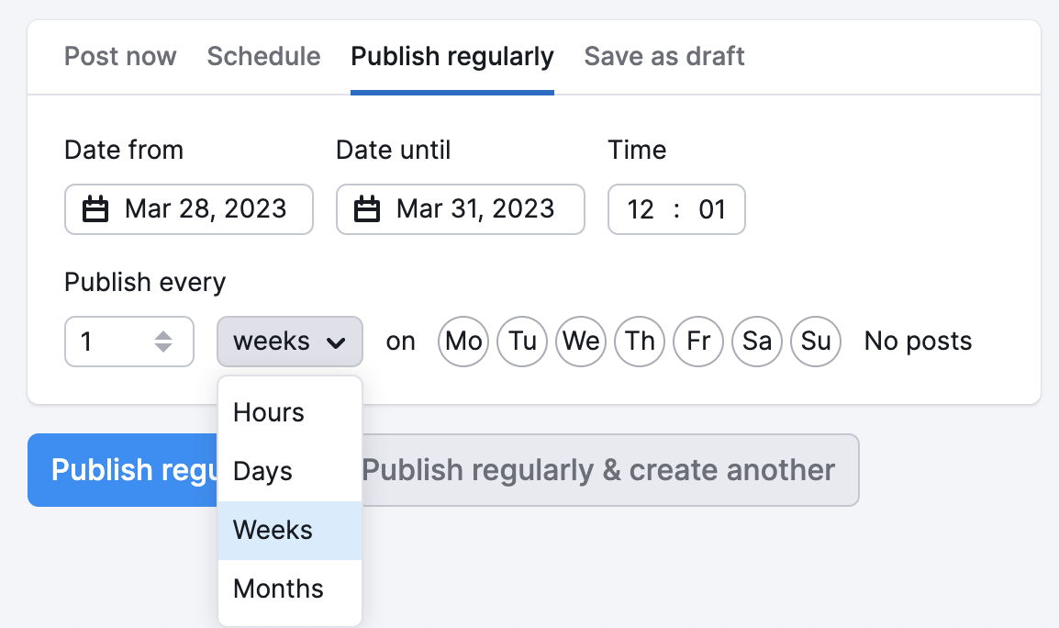Toggle Wednesday as a publishing day

581,341
